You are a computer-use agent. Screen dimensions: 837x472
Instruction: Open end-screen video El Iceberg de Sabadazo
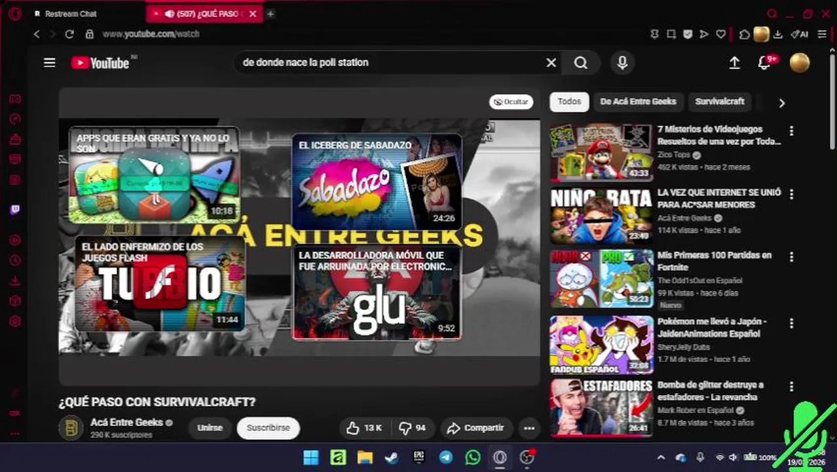click(x=377, y=182)
